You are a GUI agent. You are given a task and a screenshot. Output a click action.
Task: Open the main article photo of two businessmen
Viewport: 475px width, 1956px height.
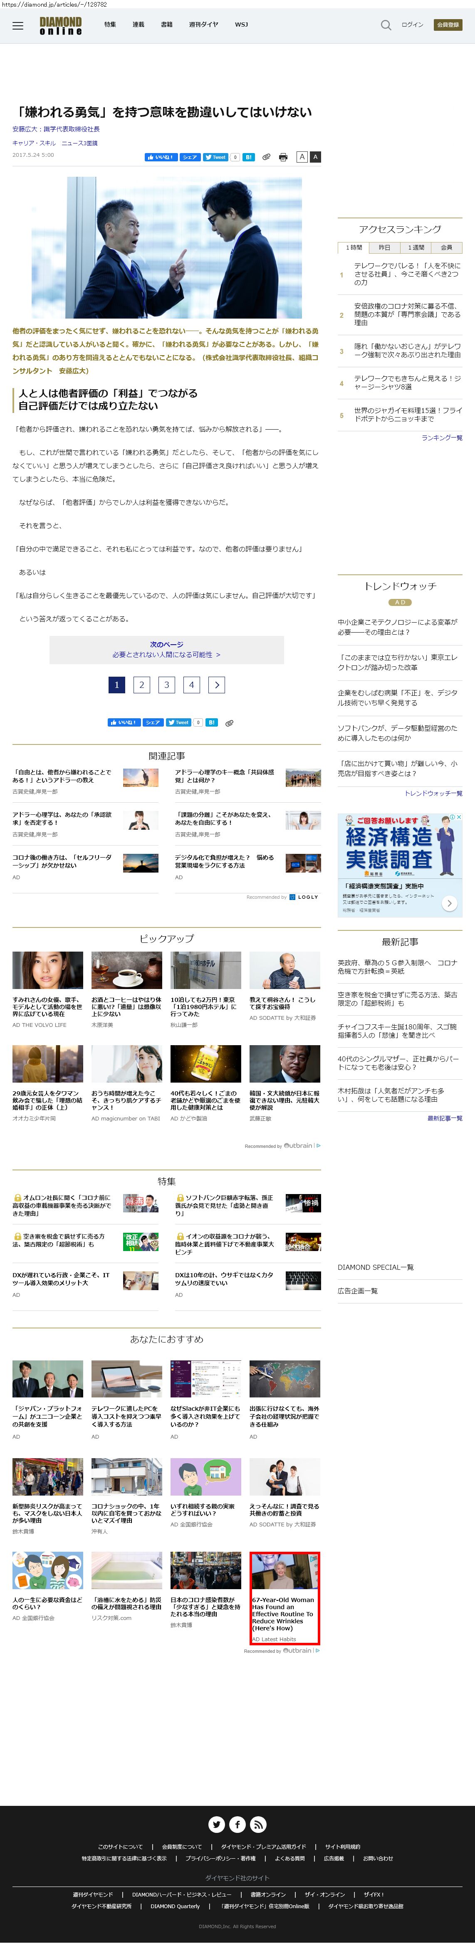coord(167,247)
